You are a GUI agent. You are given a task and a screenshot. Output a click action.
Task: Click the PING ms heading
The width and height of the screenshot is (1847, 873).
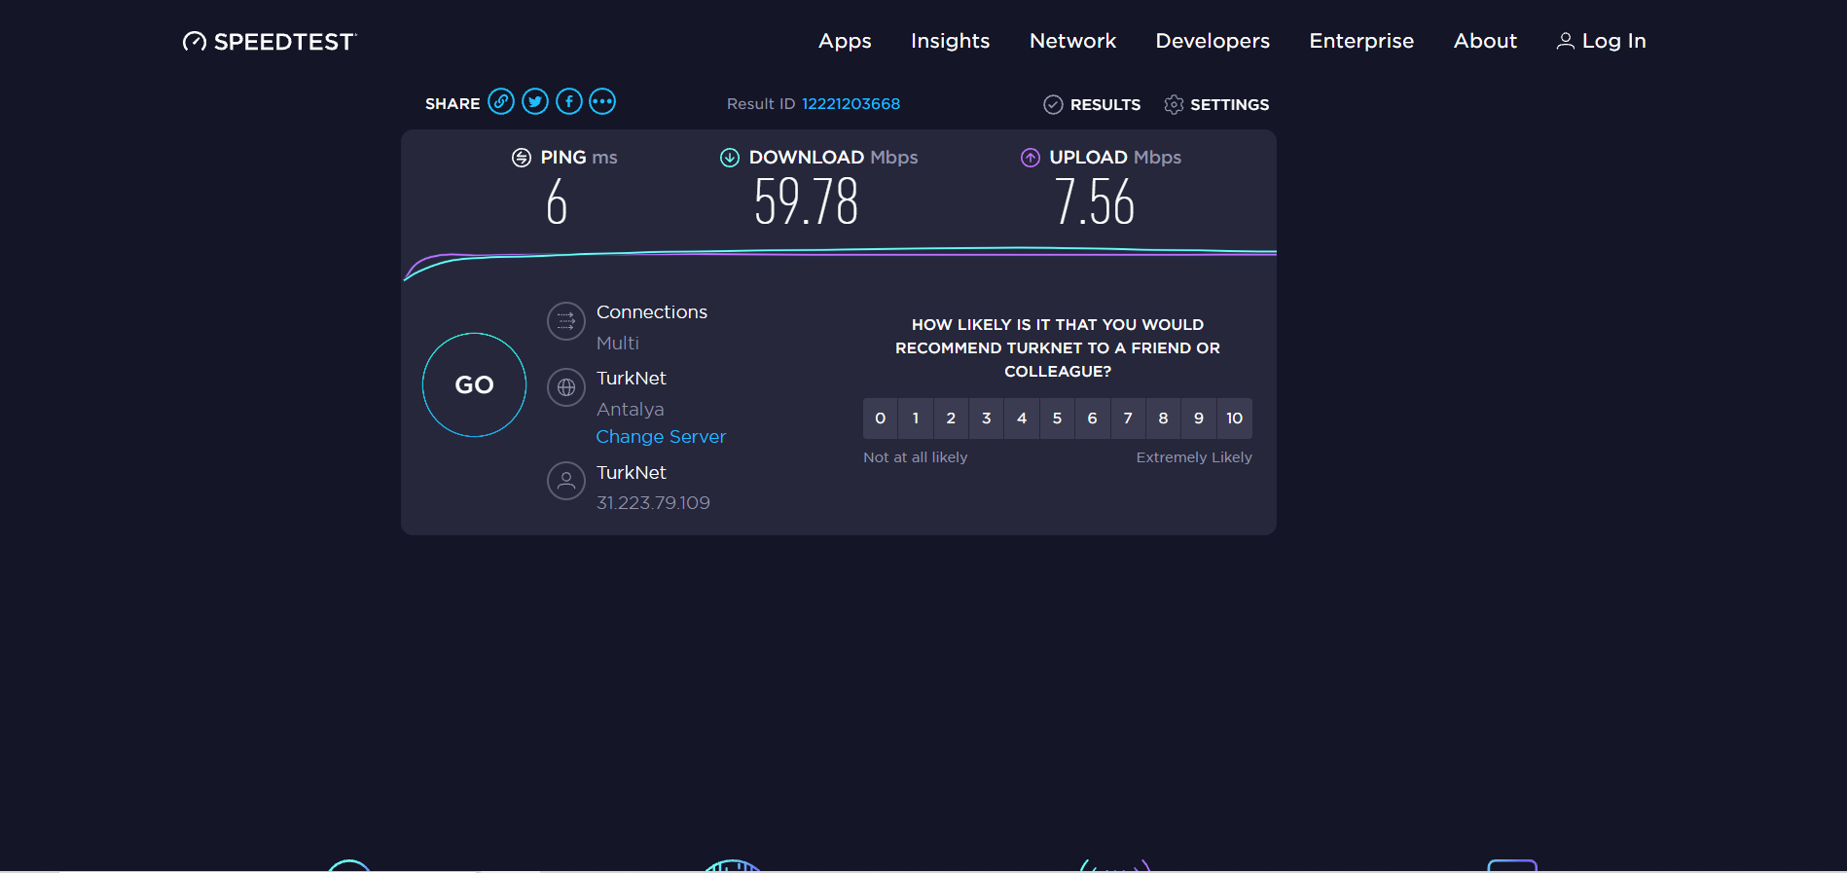coord(579,158)
